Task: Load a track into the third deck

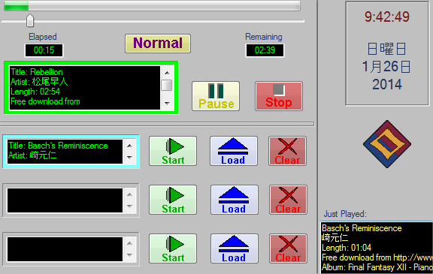Action: (x=235, y=248)
